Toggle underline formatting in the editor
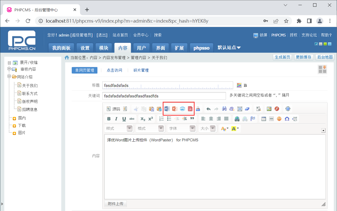Image resolution: width=337 pixels, height=211 pixels. tap(124, 118)
